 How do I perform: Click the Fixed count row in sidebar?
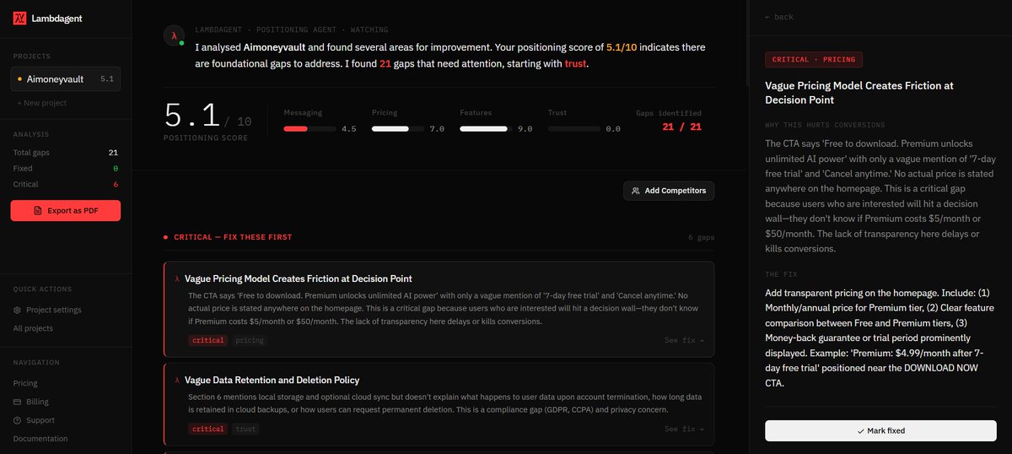tap(66, 169)
